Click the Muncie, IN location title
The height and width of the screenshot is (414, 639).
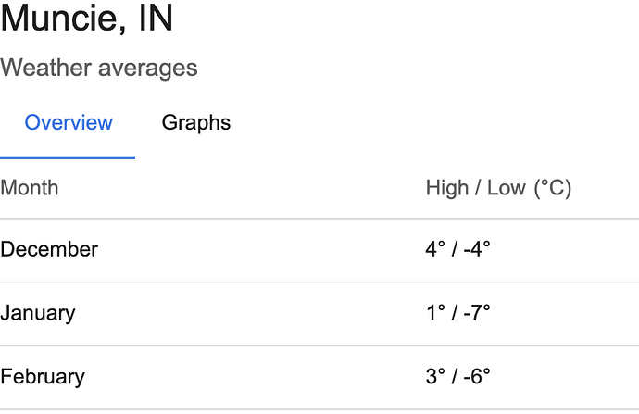(x=87, y=19)
